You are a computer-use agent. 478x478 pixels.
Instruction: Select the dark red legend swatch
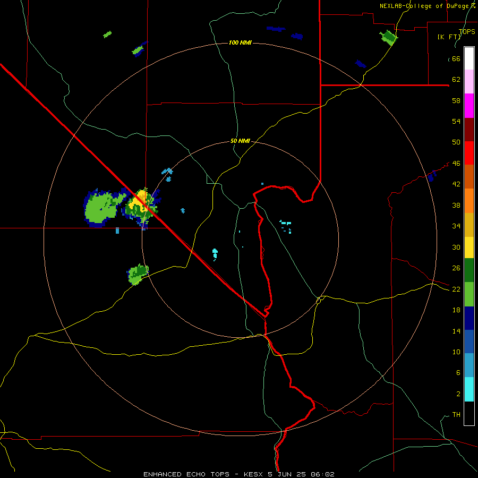coord(469,130)
